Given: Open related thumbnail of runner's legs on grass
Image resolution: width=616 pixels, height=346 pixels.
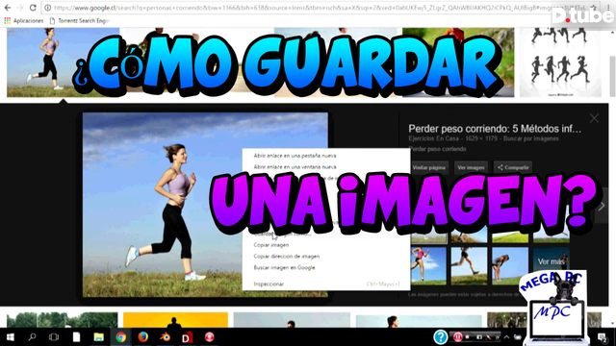Looking at the screenshot, I should (x=469, y=265).
